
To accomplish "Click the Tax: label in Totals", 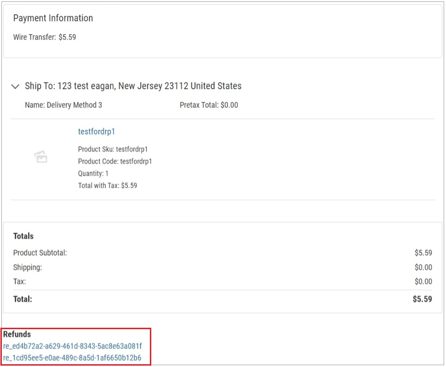I will pos(19,282).
